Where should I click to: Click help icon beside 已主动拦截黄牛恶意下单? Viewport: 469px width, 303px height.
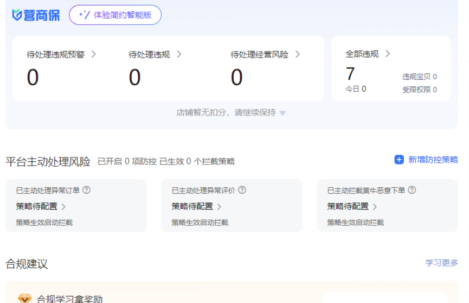(412, 190)
